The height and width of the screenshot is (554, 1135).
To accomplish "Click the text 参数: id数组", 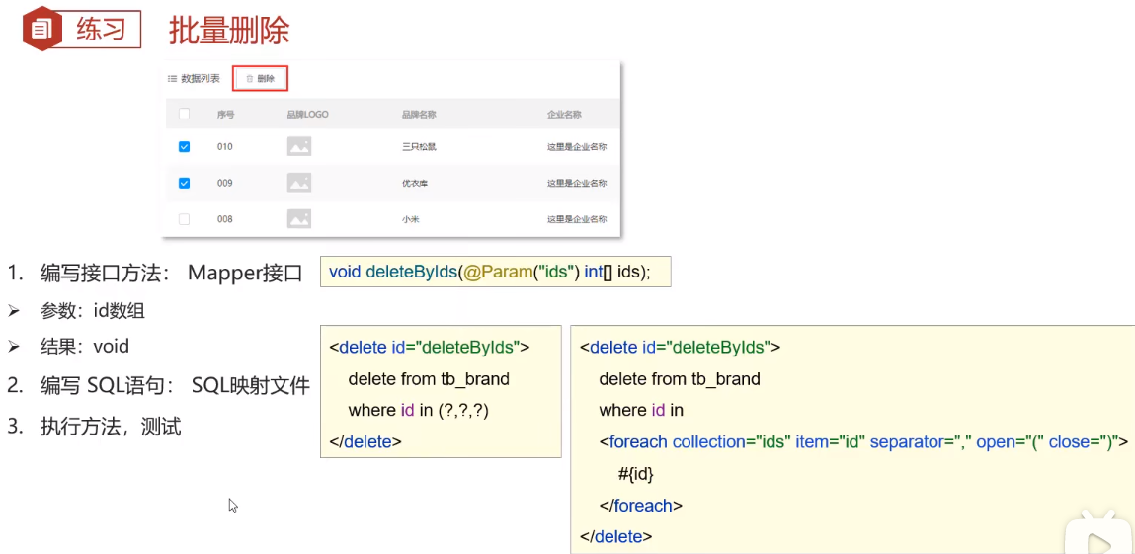I will click(93, 311).
